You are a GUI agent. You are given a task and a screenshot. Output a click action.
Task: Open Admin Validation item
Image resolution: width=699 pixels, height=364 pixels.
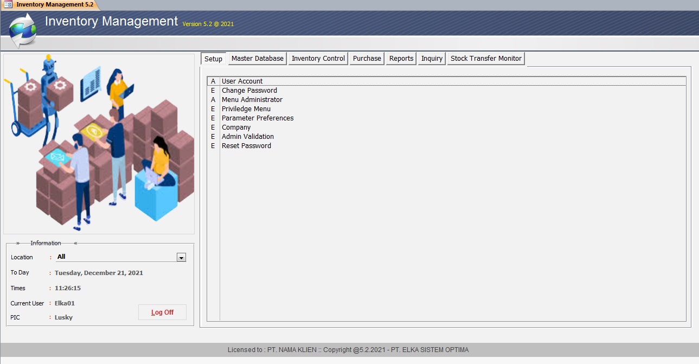coord(247,137)
